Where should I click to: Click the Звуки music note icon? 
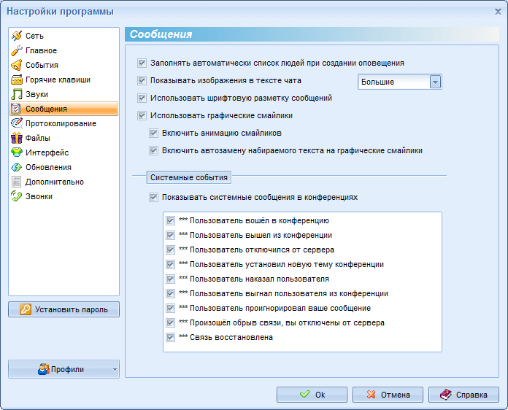click(x=17, y=94)
